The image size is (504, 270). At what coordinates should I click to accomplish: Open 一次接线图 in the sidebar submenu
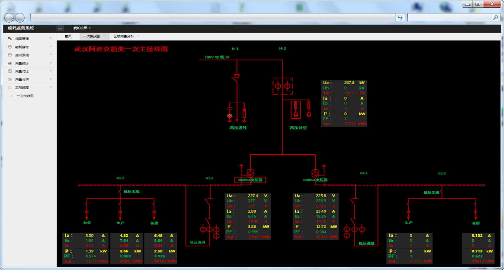coord(25,96)
